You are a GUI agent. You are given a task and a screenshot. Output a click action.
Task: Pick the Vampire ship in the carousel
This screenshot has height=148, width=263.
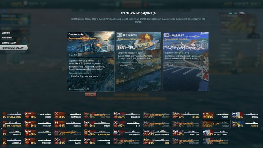click(x=245, y=124)
